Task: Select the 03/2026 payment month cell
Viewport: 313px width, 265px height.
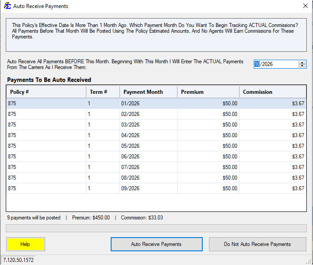Action: coord(148,124)
